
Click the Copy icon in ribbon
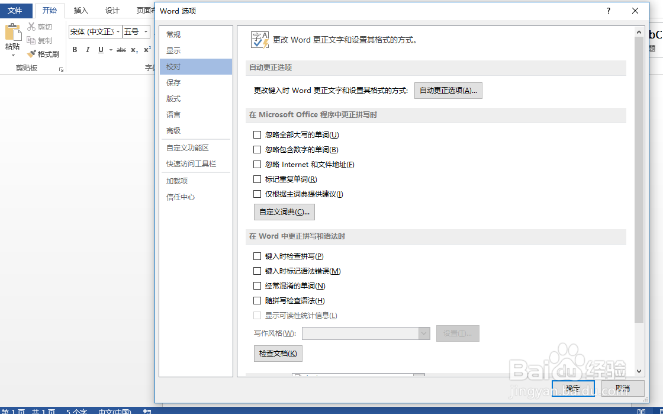click(x=31, y=40)
